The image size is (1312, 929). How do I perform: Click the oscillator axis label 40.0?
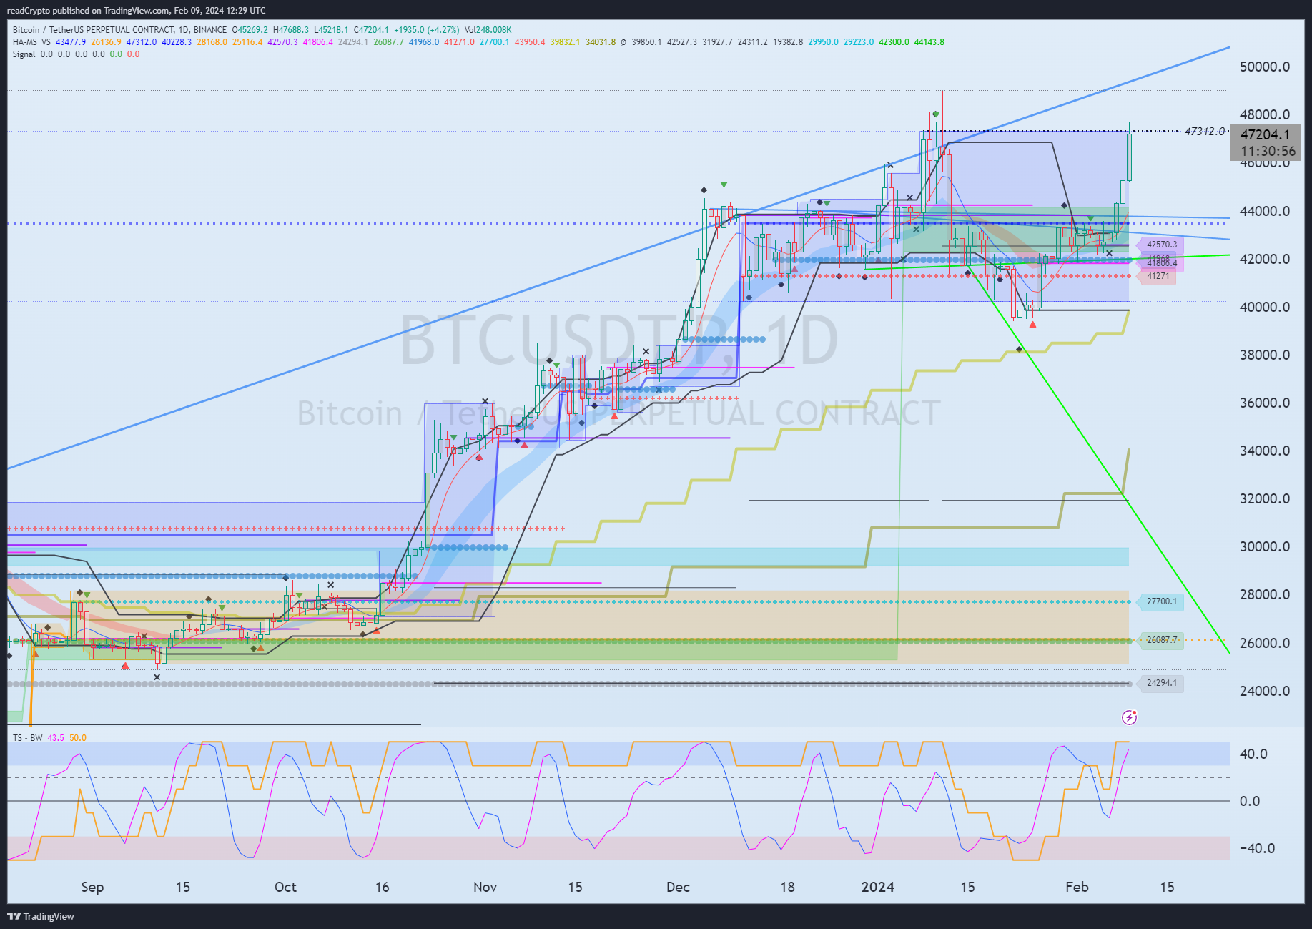point(1253,754)
